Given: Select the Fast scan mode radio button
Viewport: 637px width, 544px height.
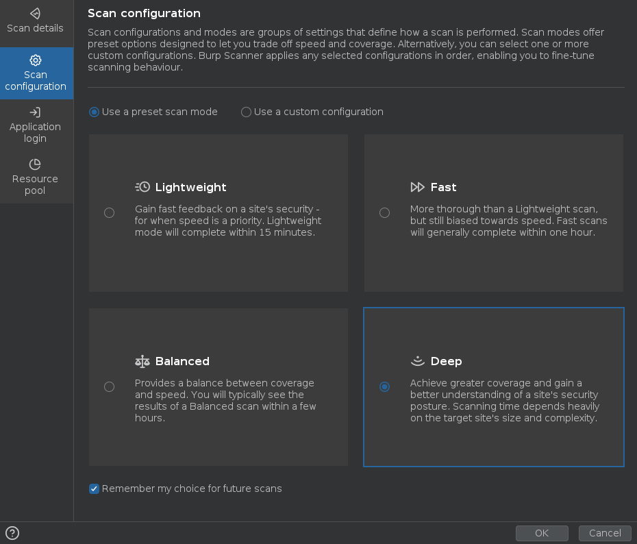Looking at the screenshot, I should (x=384, y=212).
